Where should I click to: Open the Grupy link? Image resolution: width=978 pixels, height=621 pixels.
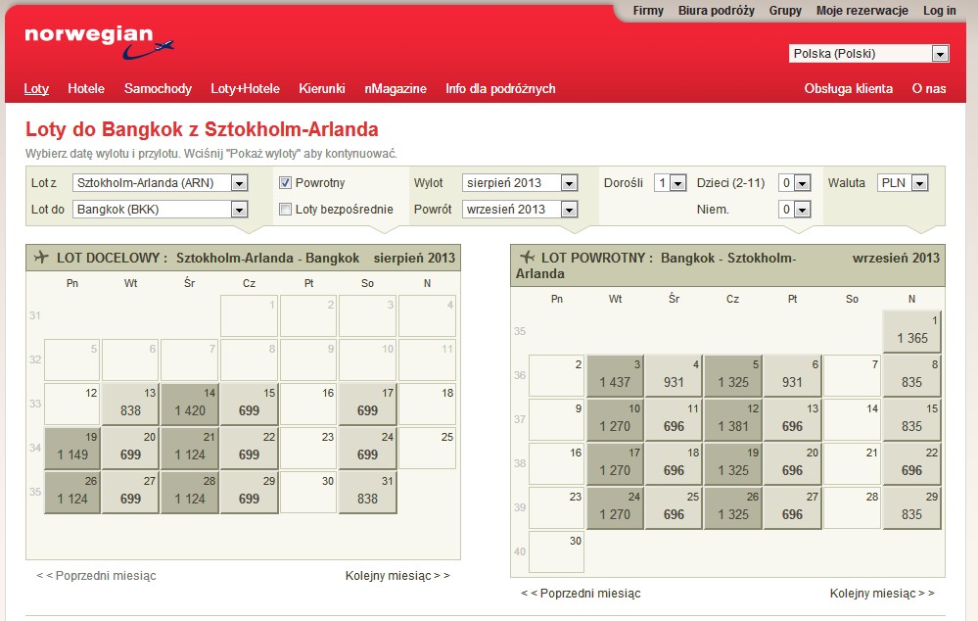click(785, 11)
